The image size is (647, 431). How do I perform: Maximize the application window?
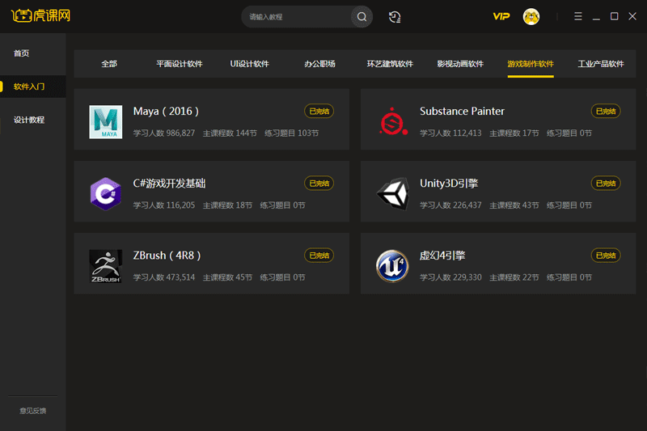[x=615, y=16]
